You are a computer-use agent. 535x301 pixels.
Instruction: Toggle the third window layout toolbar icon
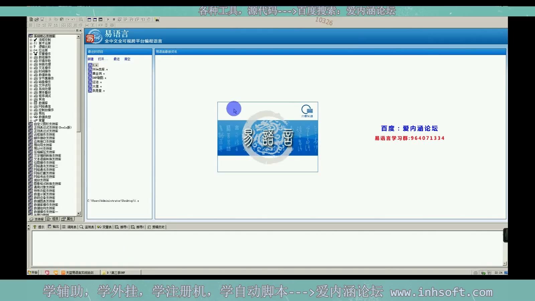100,20
